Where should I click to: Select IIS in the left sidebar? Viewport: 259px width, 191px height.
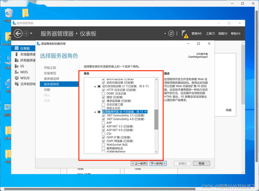23,66
